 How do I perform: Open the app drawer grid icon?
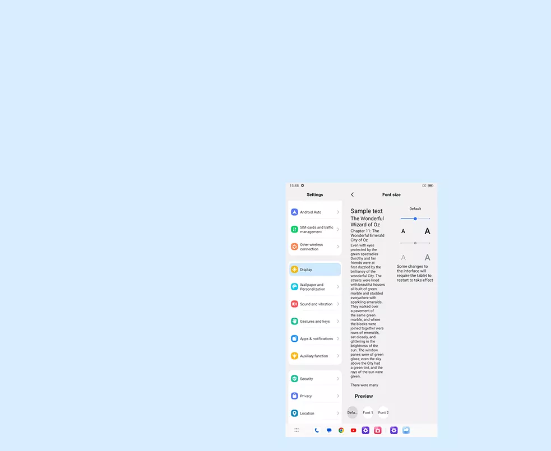tap(297, 430)
